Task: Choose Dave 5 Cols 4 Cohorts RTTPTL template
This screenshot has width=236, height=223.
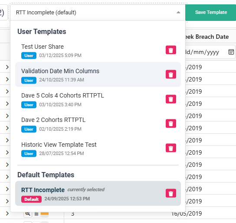Action: [98, 99]
